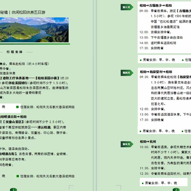191x191 pixels.
Task: Click the '行程安排' section heading
Action: tap(14, 52)
